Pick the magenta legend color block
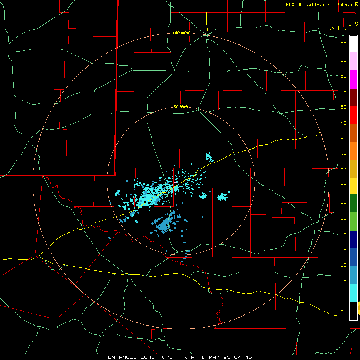 coord(353,80)
